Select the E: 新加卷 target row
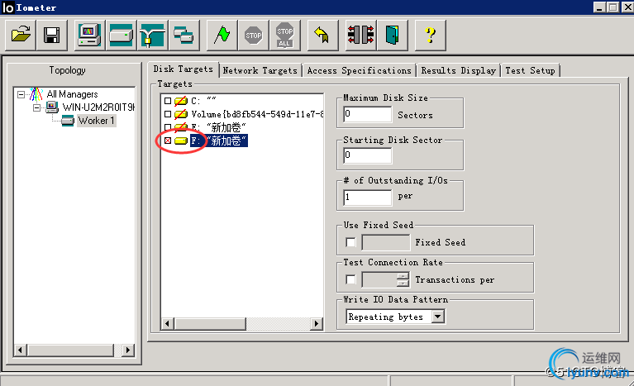This screenshot has width=634, height=386. tap(219, 127)
